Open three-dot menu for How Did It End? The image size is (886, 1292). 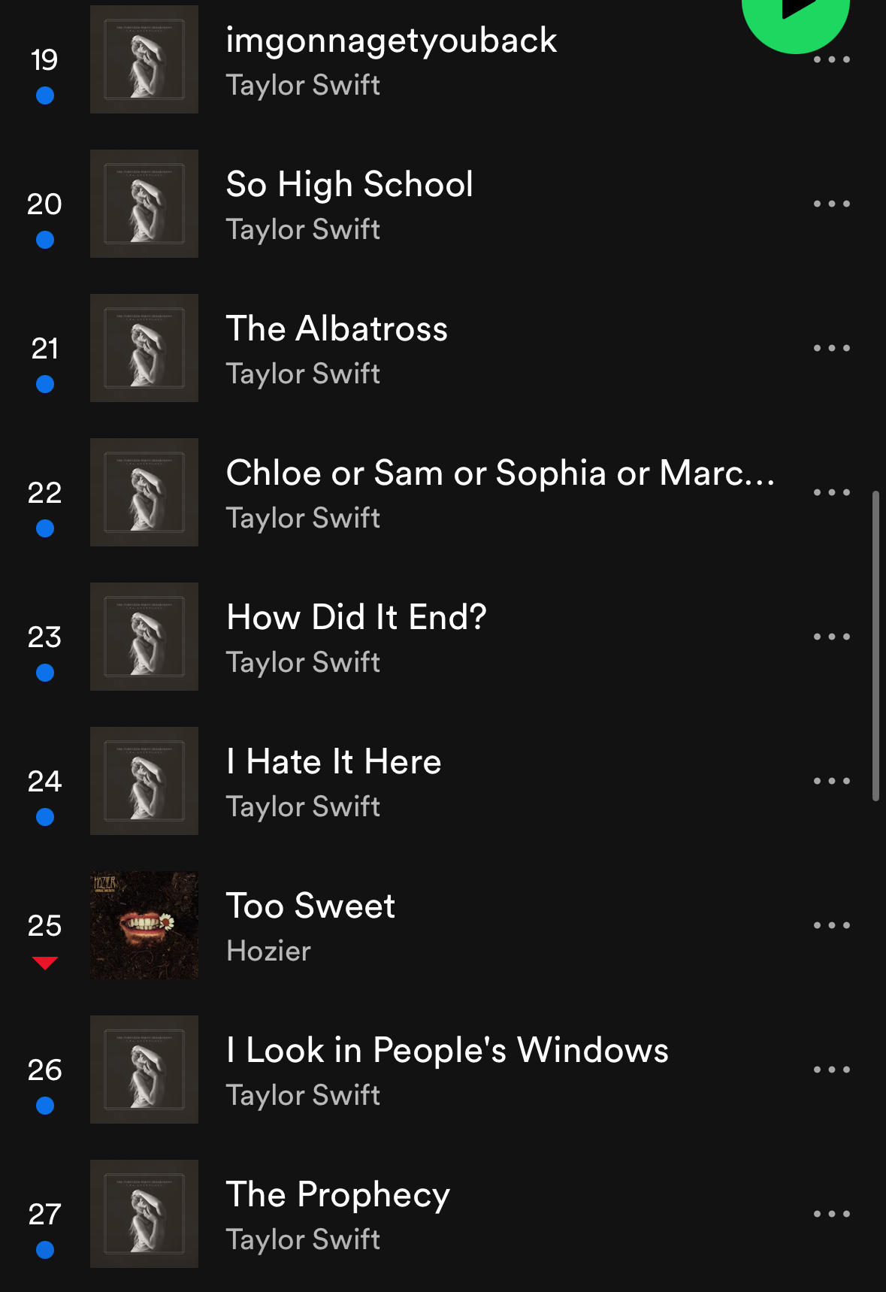click(832, 637)
